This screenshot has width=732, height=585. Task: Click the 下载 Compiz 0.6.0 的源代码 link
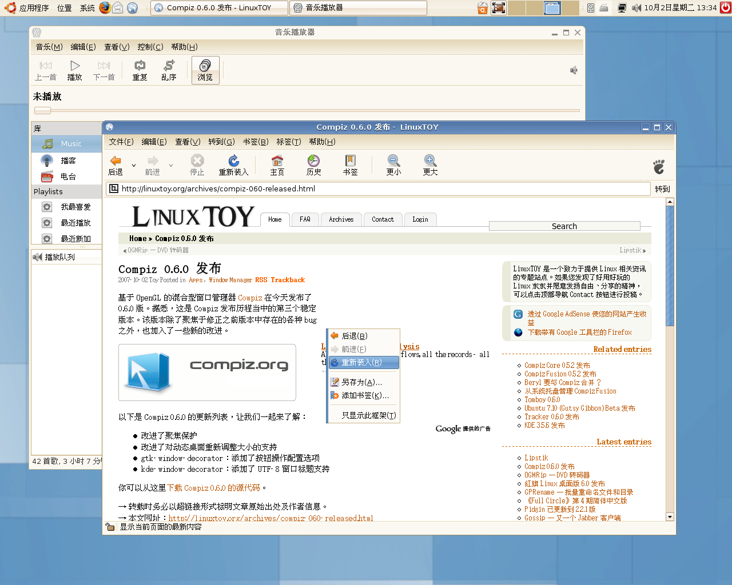(x=213, y=488)
